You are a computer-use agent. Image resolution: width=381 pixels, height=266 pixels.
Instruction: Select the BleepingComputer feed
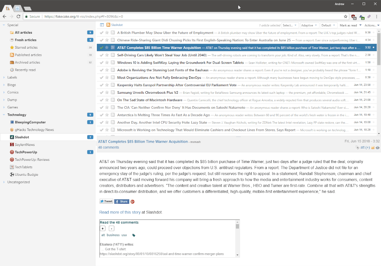pyautogui.click(x=30, y=122)
